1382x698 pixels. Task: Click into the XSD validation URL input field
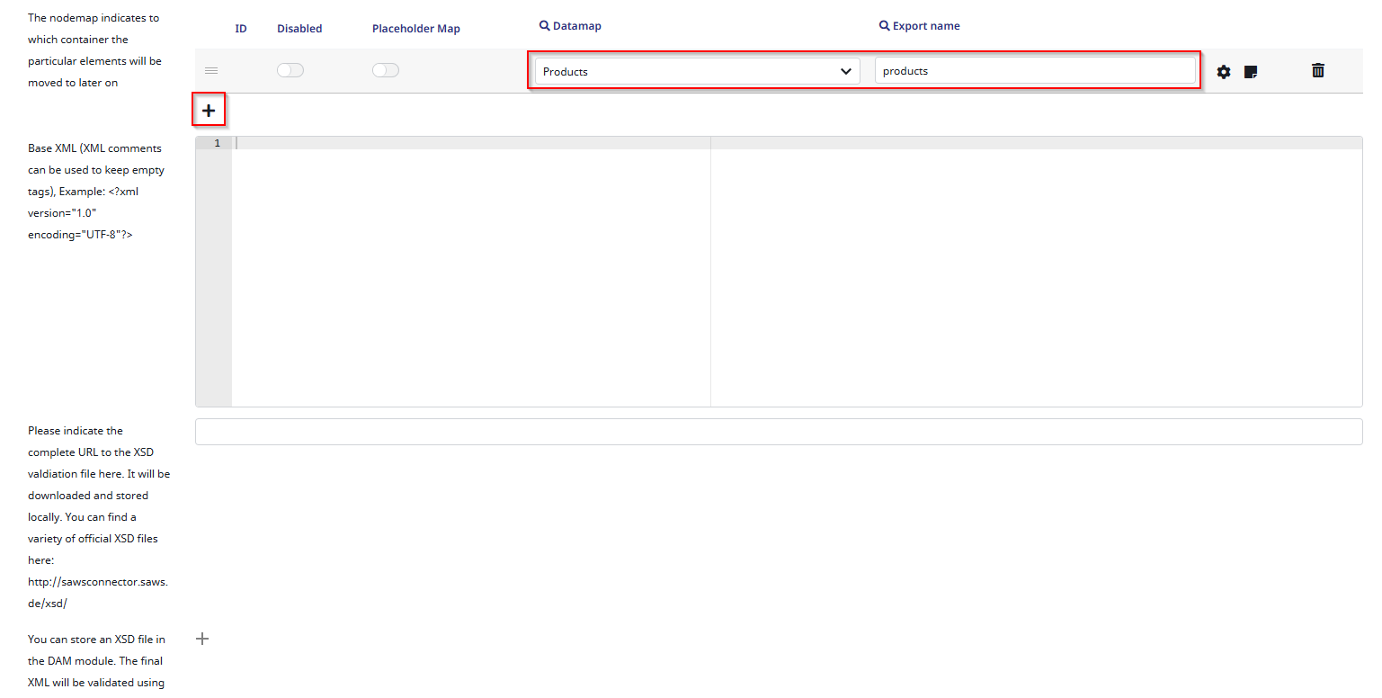pyautogui.click(x=778, y=432)
